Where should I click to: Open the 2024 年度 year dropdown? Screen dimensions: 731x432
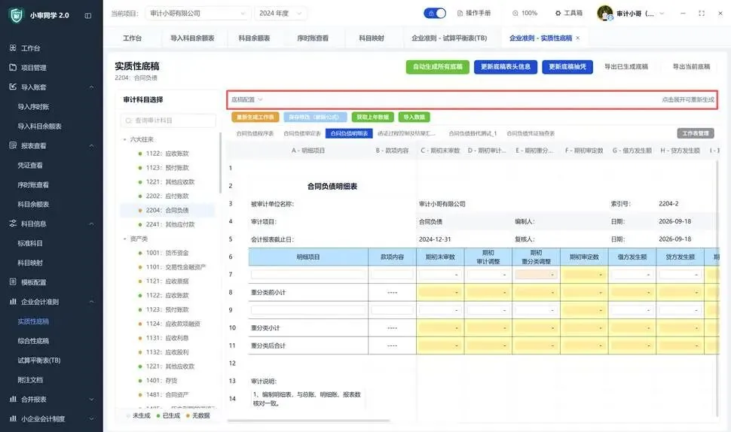click(x=280, y=14)
